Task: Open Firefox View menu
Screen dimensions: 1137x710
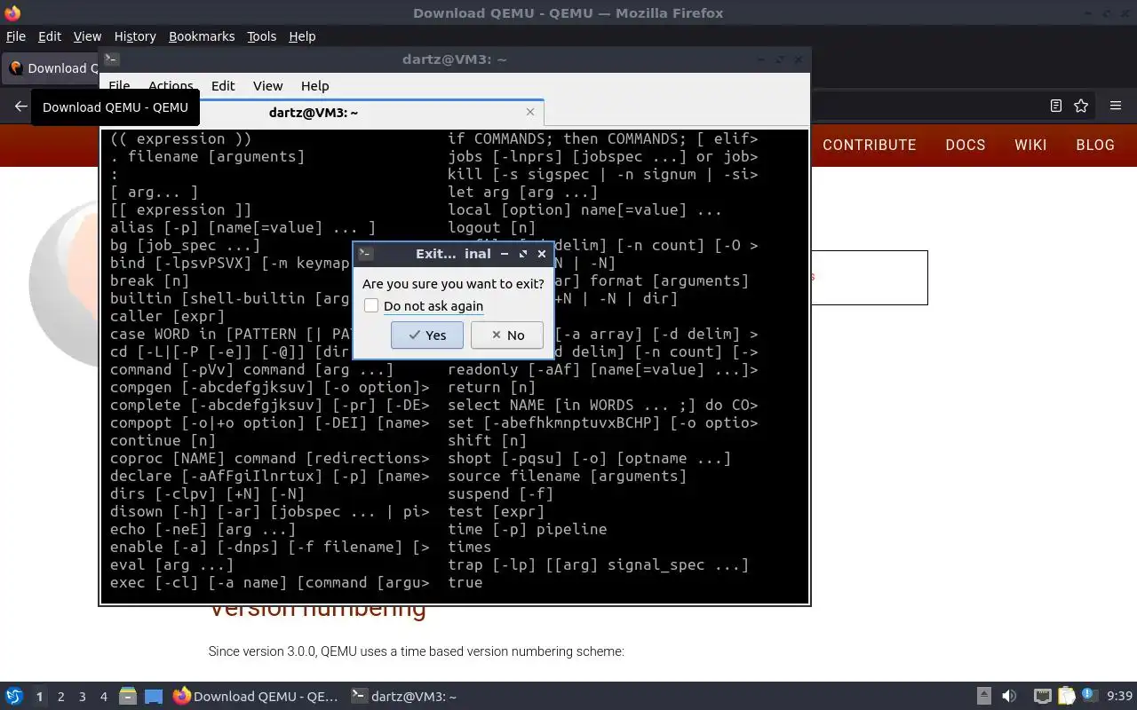Action: click(87, 36)
